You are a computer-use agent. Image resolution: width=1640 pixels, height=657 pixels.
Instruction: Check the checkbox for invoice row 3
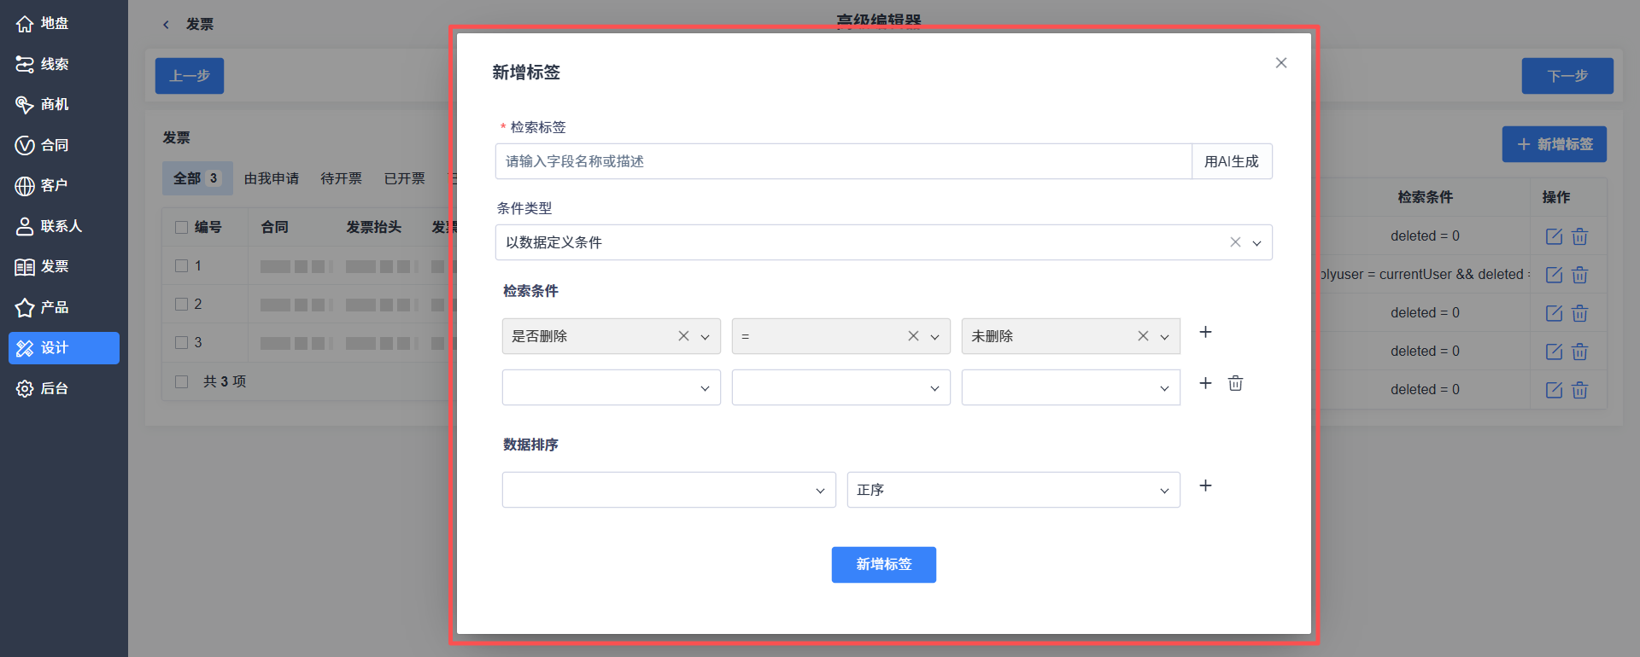coord(181,343)
